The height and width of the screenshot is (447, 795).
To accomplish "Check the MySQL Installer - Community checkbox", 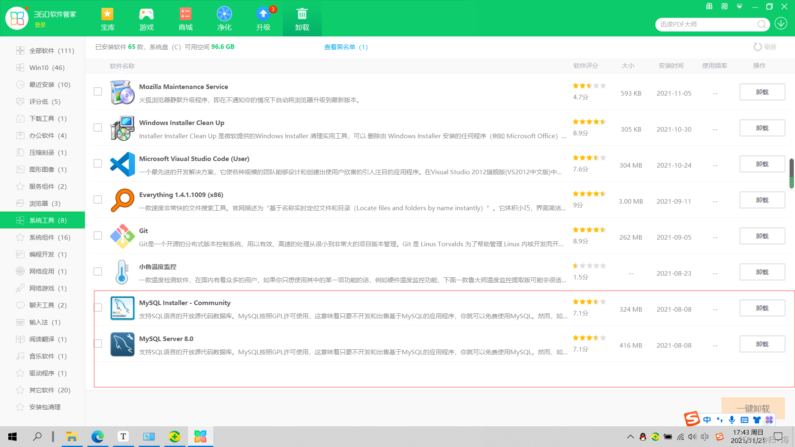I will coord(98,308).
